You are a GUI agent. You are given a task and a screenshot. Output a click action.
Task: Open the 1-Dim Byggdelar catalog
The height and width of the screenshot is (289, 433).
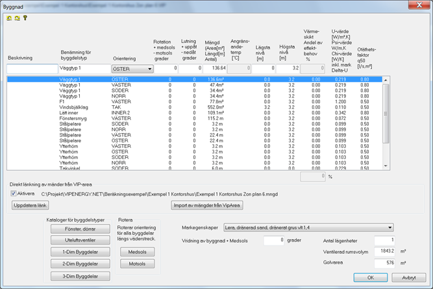80,252
